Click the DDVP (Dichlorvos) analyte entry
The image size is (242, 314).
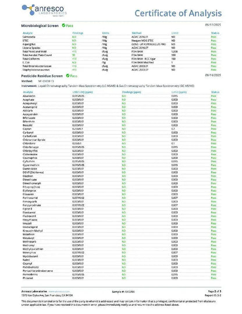[x=33, y=172]
